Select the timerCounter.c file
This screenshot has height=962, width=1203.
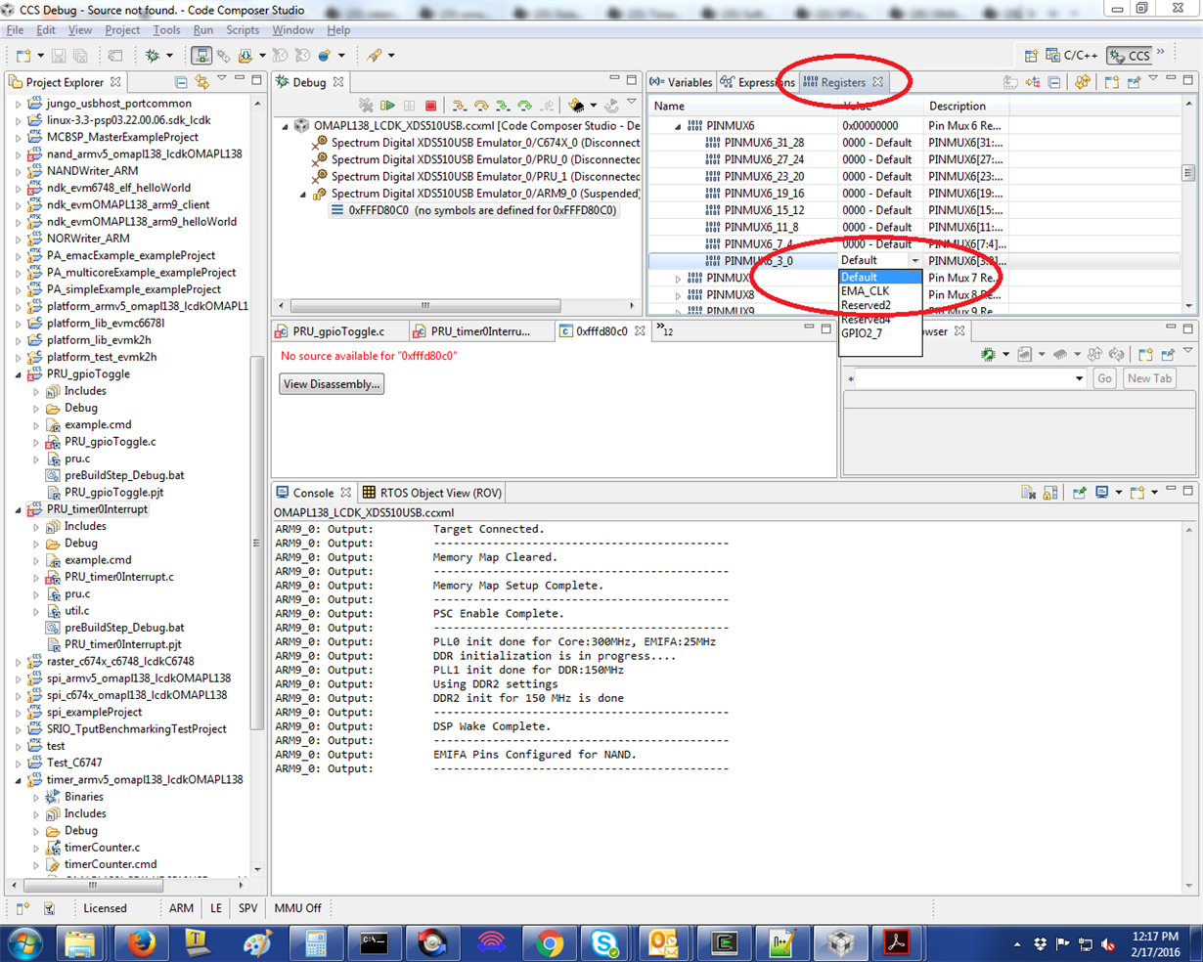[102, 848]
